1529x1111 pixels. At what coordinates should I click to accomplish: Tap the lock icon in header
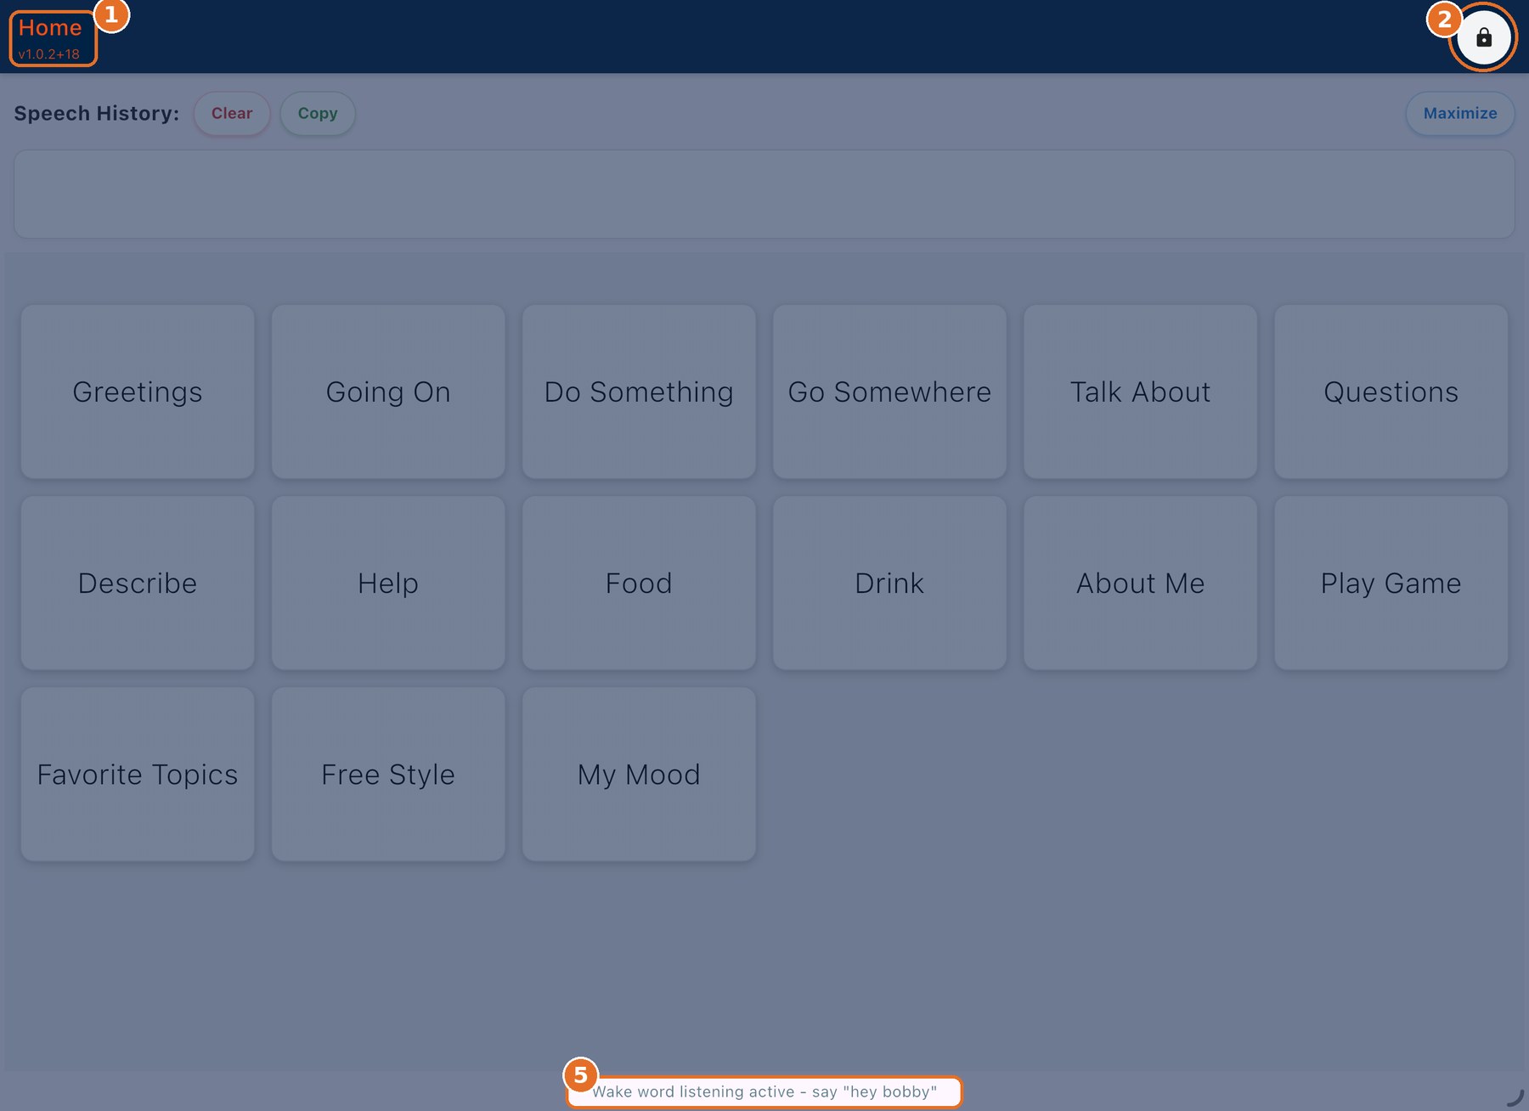[x=1483, y=37]
